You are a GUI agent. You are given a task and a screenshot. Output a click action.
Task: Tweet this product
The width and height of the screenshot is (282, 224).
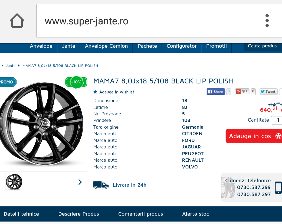pyautogui.click(x=268, y=92)
